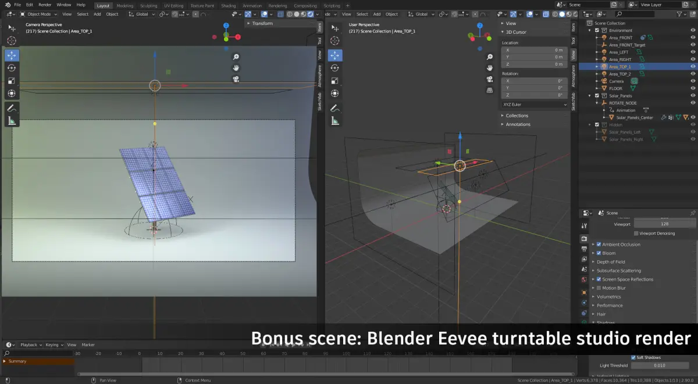
Task: Hide Camera using its eye icon
Action: 692,81
